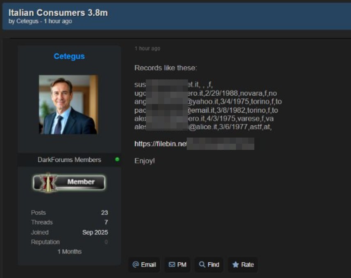Rate this post
The height and width of the screenshot is (278, 351).
[243, 264]
